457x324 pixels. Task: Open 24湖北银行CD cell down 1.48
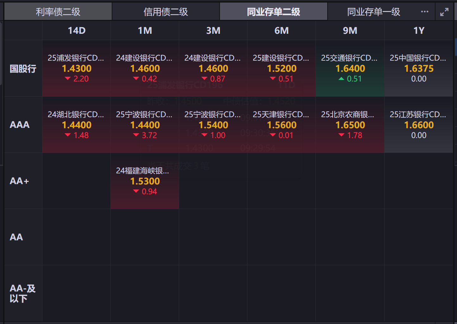coord(76,125)
